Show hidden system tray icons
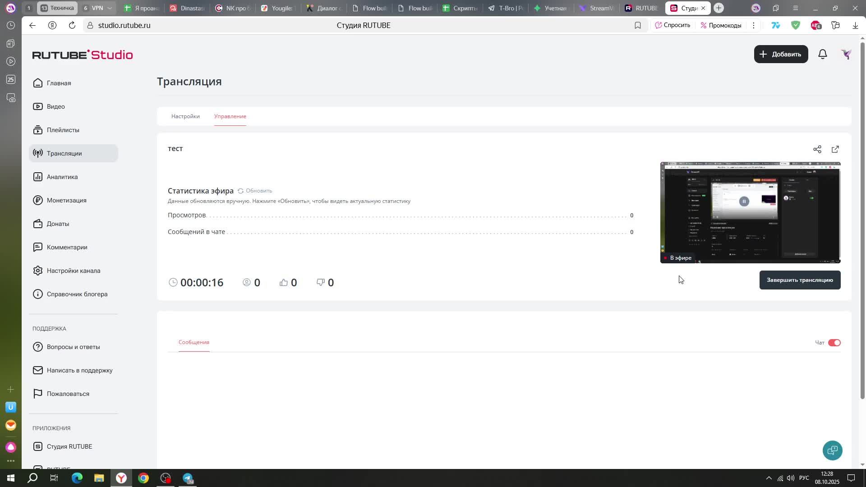 769,478
